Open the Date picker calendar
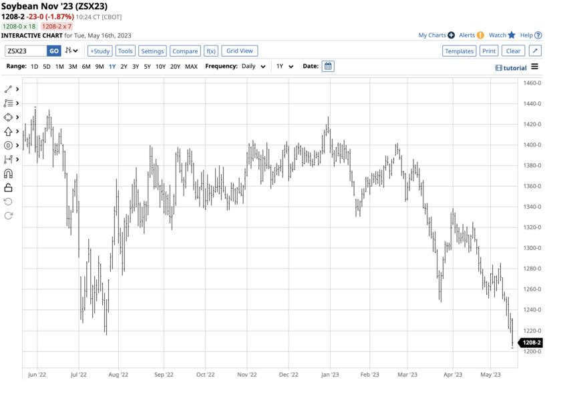This screenshot has height=400, width=561. pos(327,66)
